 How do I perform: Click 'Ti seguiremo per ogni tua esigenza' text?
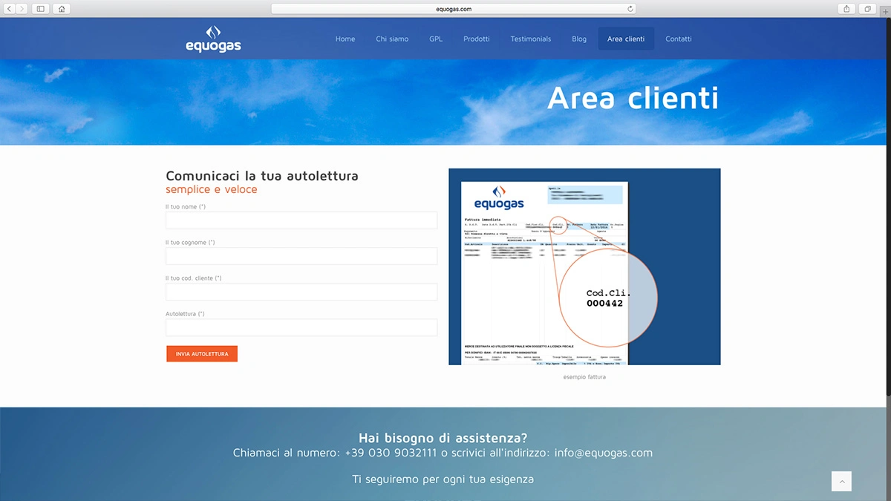pos(443,479)
